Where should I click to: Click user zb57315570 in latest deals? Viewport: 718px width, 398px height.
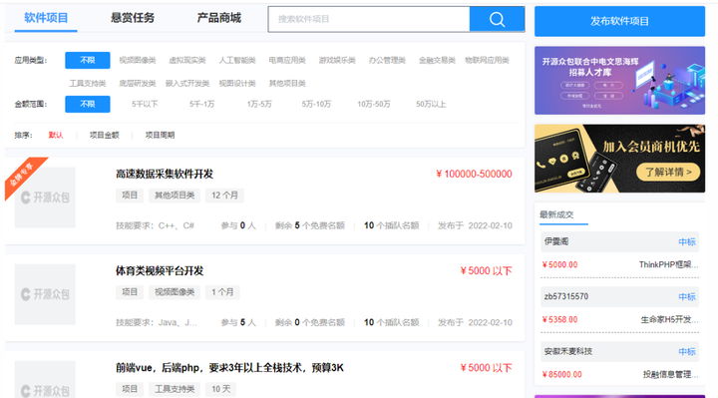[x=566, y=297]
